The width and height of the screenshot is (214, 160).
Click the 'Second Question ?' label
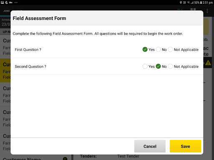pos(31,67)
